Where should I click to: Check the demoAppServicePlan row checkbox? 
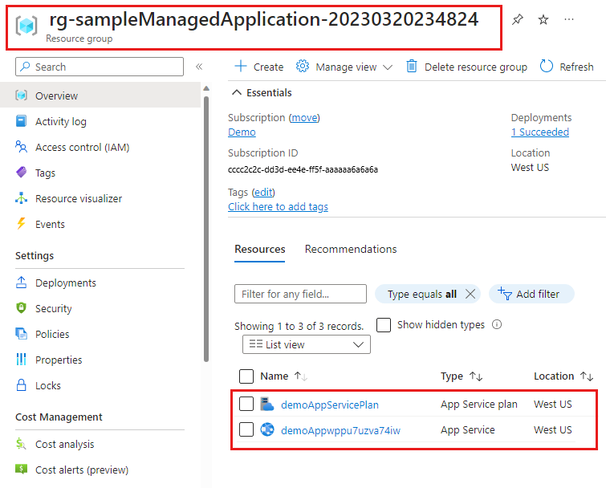[x=246, y=404]
